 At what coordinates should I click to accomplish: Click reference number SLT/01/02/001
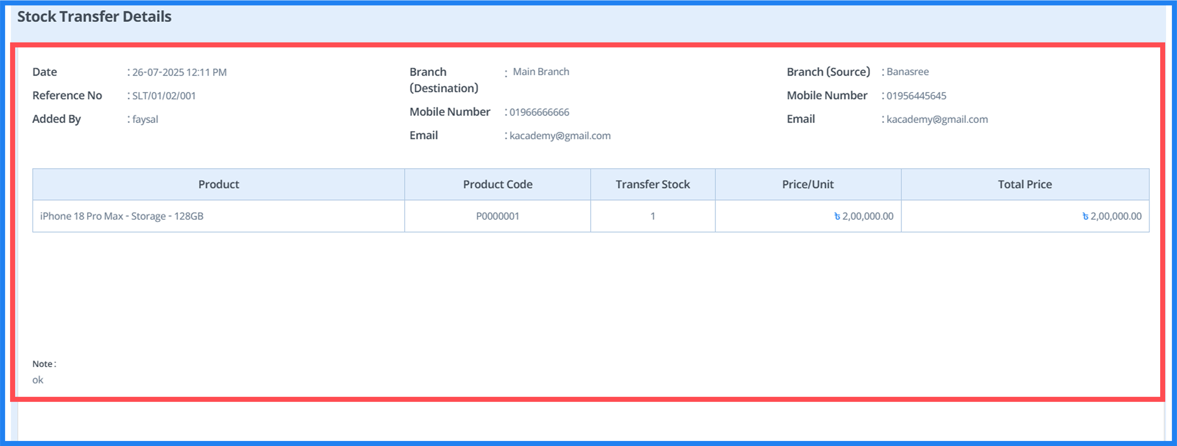[164, 96]
